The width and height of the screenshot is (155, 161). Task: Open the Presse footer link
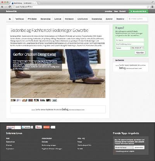[80, 142]
